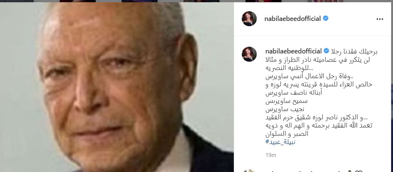The height and width of the screenshot is (172, 393).
Task: Click the verified badge next to the caption username
Action: coord(326,51)
